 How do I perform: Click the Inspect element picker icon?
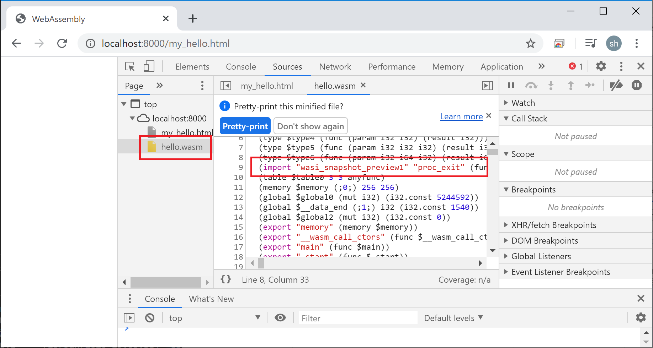click(x=130, y=66)
